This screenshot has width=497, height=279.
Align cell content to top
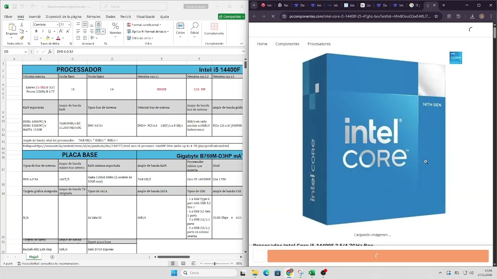(x=78, y=24)
